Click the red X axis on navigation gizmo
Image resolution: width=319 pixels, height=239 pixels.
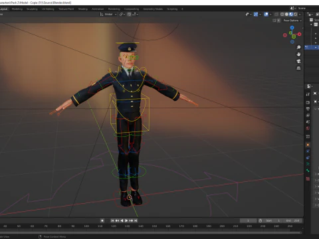coord(300,34)
